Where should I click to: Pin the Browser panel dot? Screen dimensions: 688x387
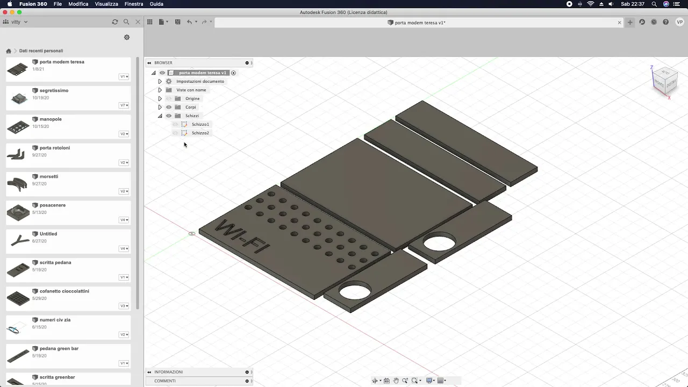point(247,63)
